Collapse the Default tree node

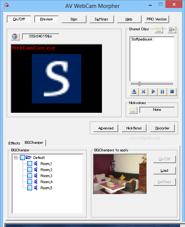point(15,157)
